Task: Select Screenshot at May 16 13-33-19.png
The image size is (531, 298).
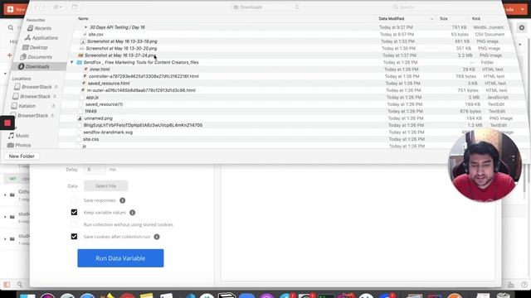Action: (122, 41)
